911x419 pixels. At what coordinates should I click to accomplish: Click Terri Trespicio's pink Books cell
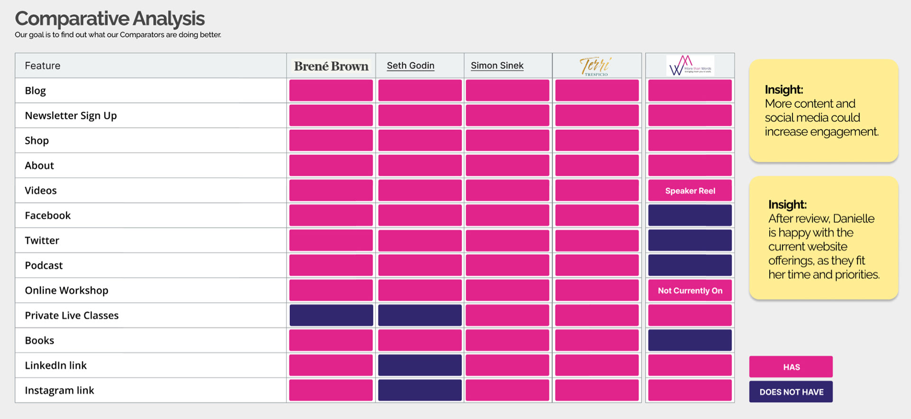pyautogui.click(x=597, y=340)
